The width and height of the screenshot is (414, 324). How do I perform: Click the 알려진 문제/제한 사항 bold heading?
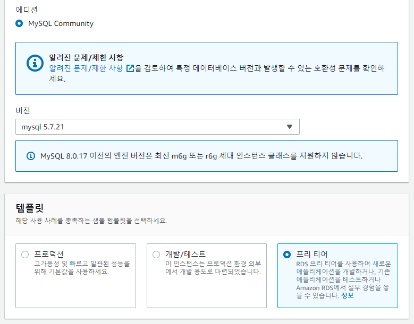tap(86, 57)
